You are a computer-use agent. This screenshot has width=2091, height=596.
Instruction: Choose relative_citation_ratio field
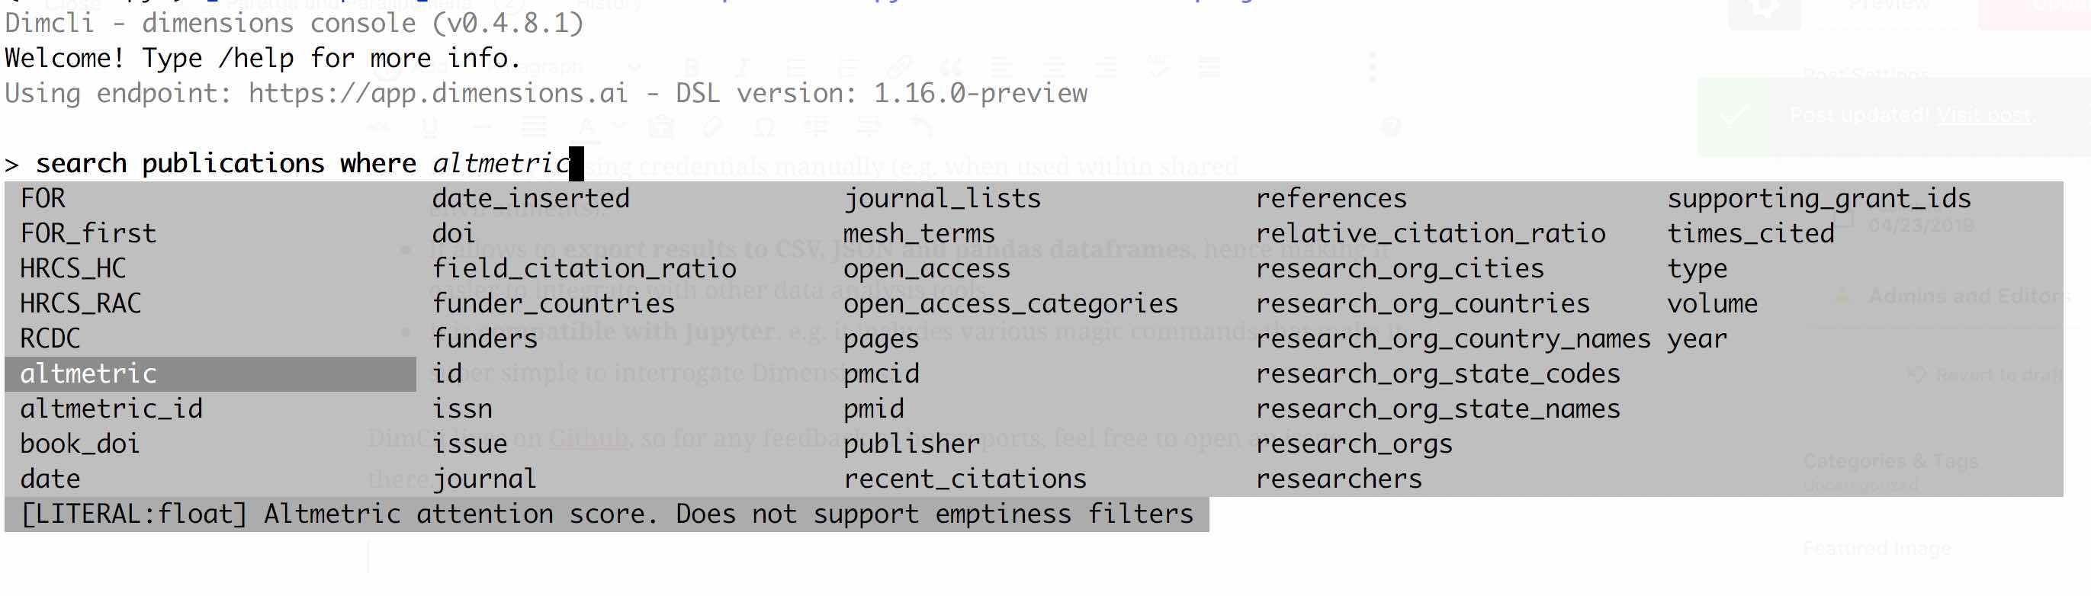click(1431, 233)
